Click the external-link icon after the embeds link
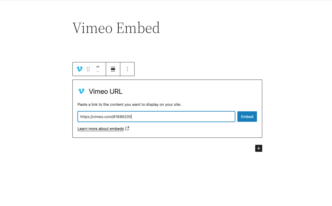 click(x=126, y=128)
